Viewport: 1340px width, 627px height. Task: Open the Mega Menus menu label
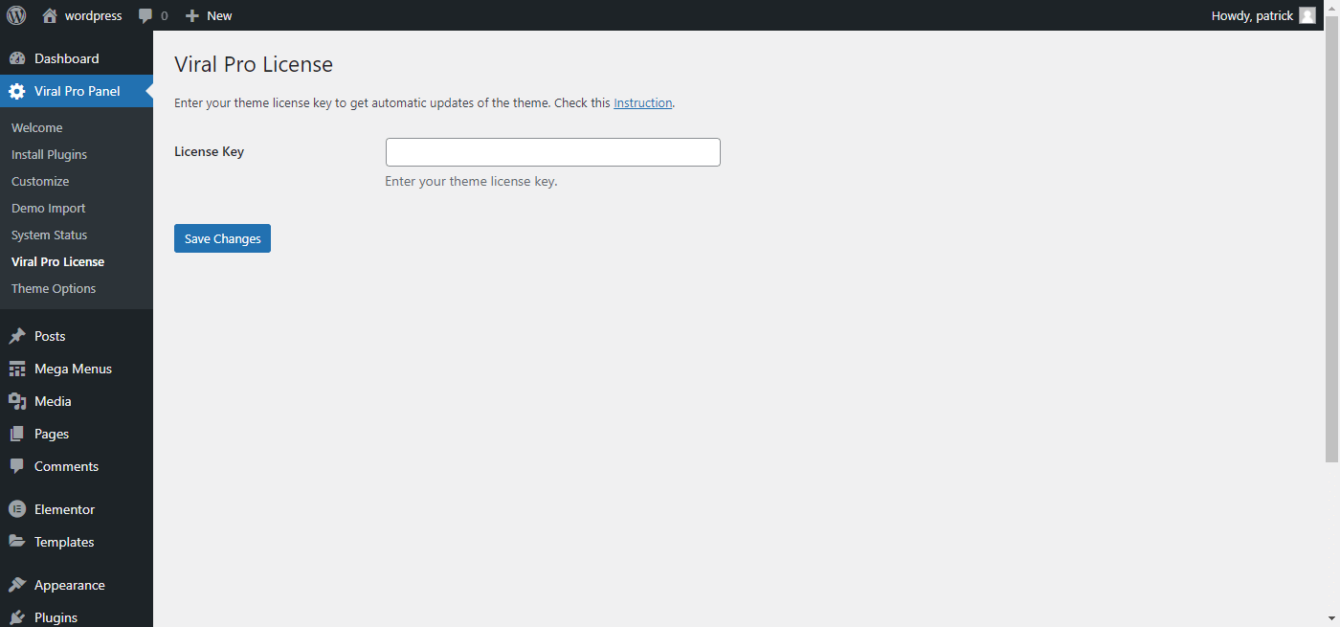tap(73, 369)
